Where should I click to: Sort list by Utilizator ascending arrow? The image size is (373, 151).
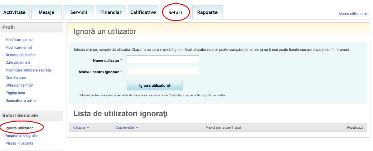(x=88, y=128)
